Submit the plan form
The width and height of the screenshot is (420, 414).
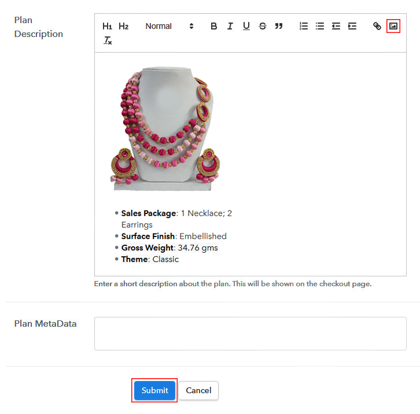point(154,390)
